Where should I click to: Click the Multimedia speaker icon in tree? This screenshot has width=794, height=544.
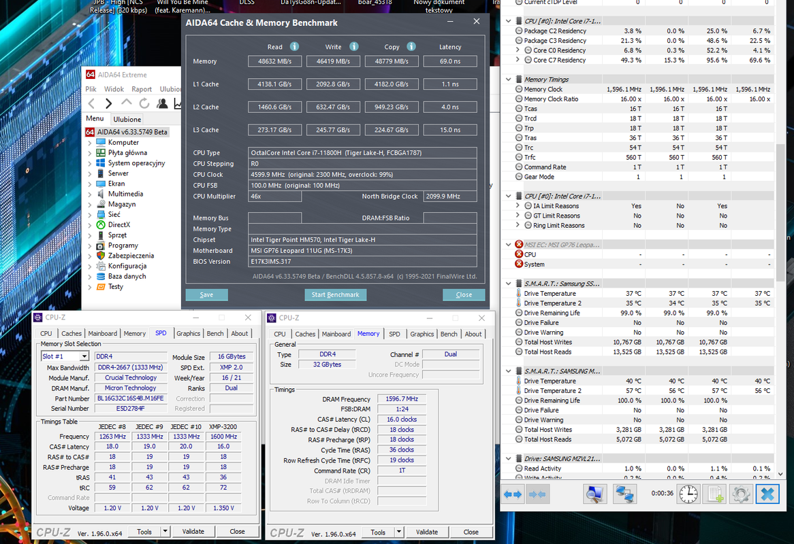coord(101,194)
